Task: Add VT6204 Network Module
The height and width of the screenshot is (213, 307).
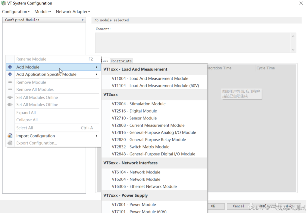Action: click(x=154, y=179)
